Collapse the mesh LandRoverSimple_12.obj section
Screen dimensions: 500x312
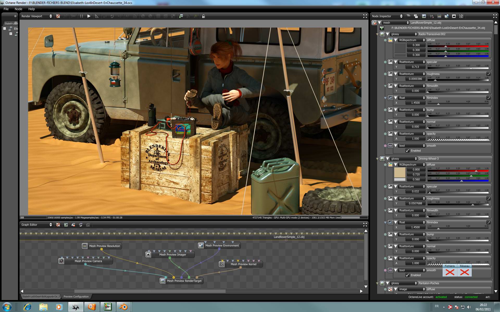(379, 23)
